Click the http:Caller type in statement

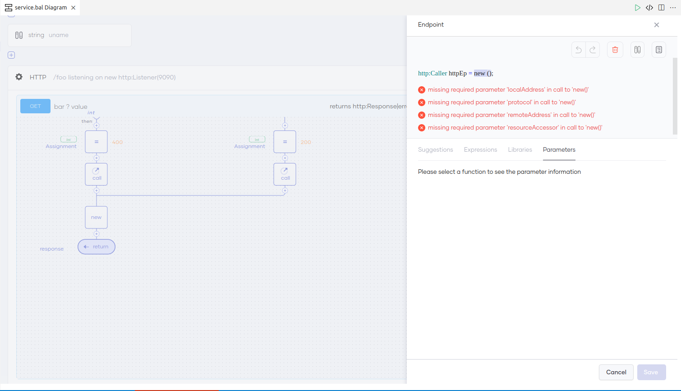pos(433,73)
